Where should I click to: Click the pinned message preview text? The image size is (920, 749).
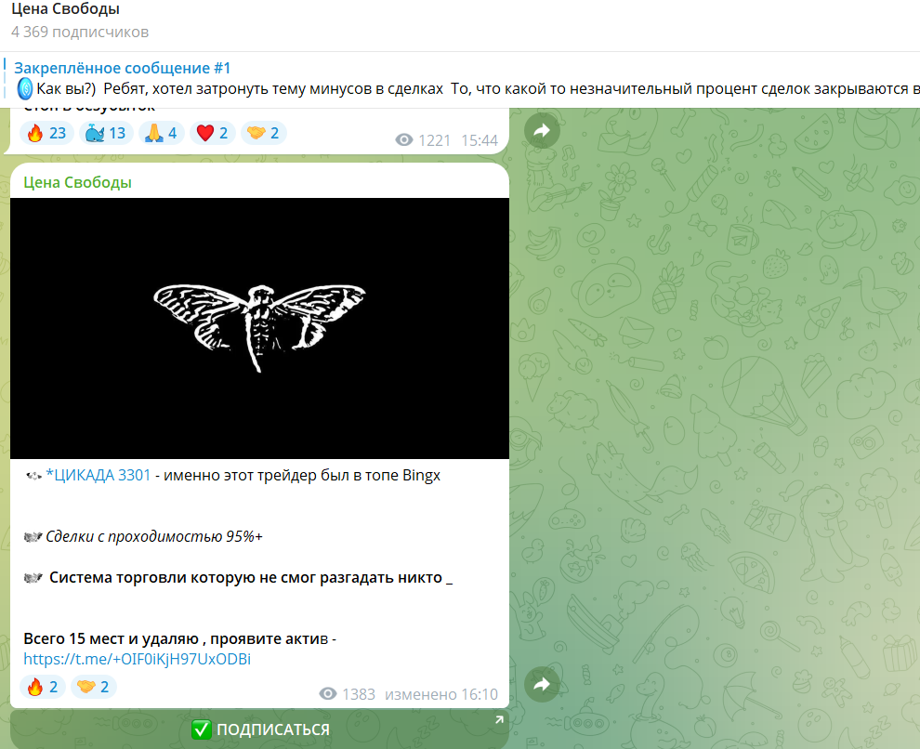[x=478, y=89]
